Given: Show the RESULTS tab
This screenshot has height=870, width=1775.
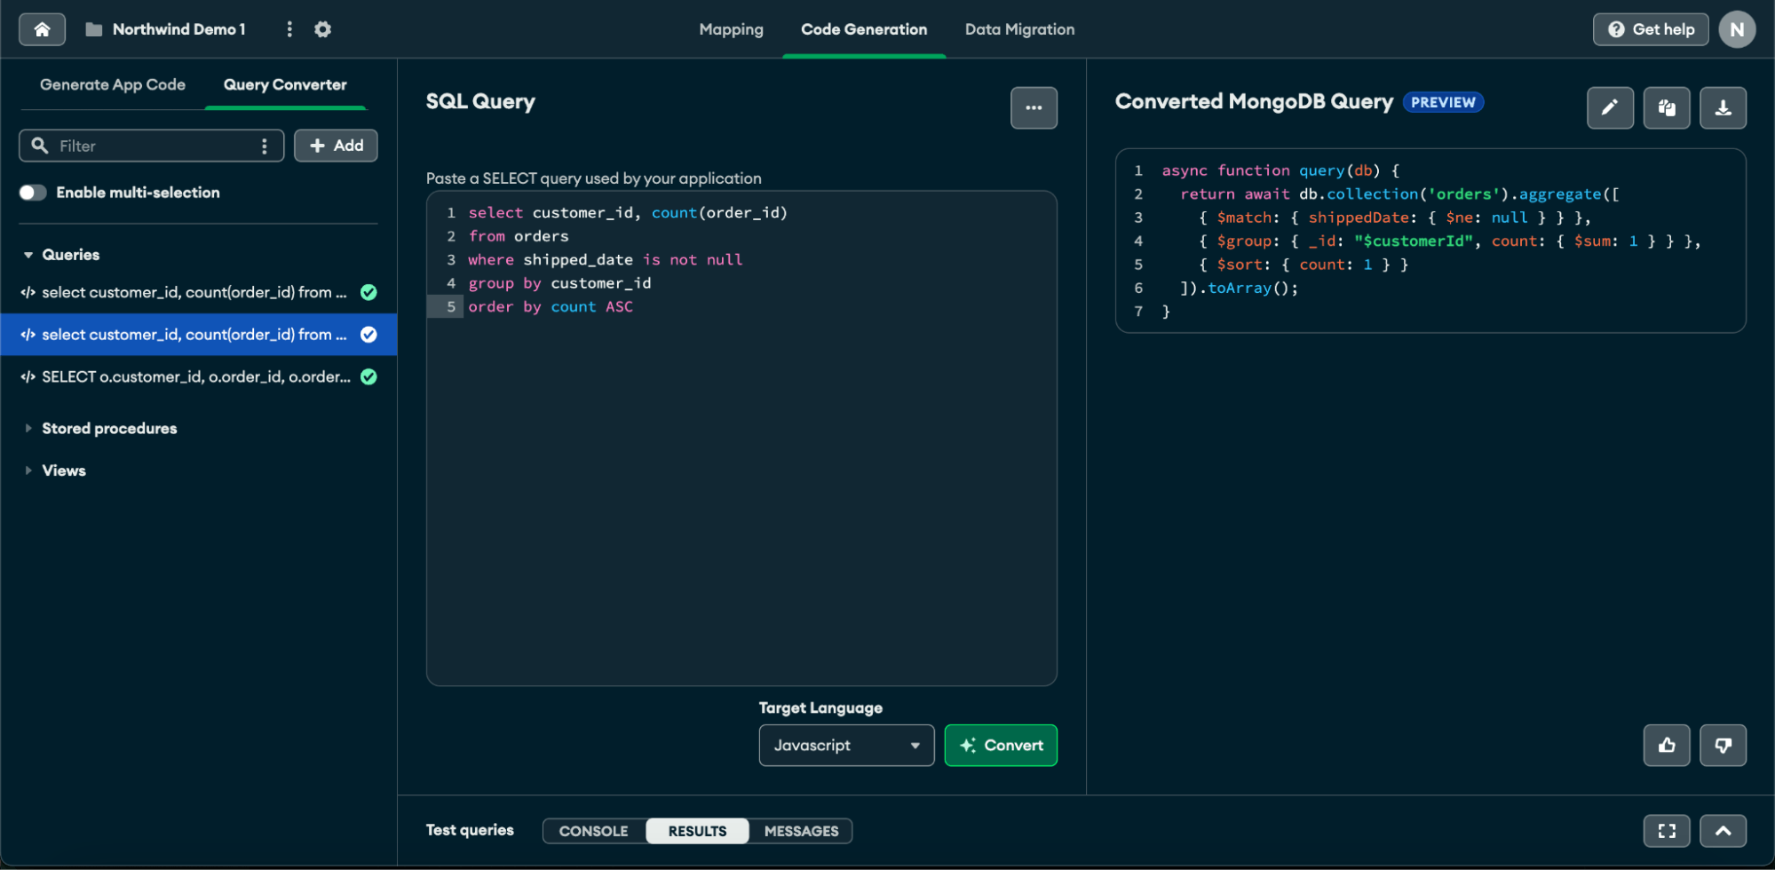Looking at the screenshot, I should pos(697,831).
